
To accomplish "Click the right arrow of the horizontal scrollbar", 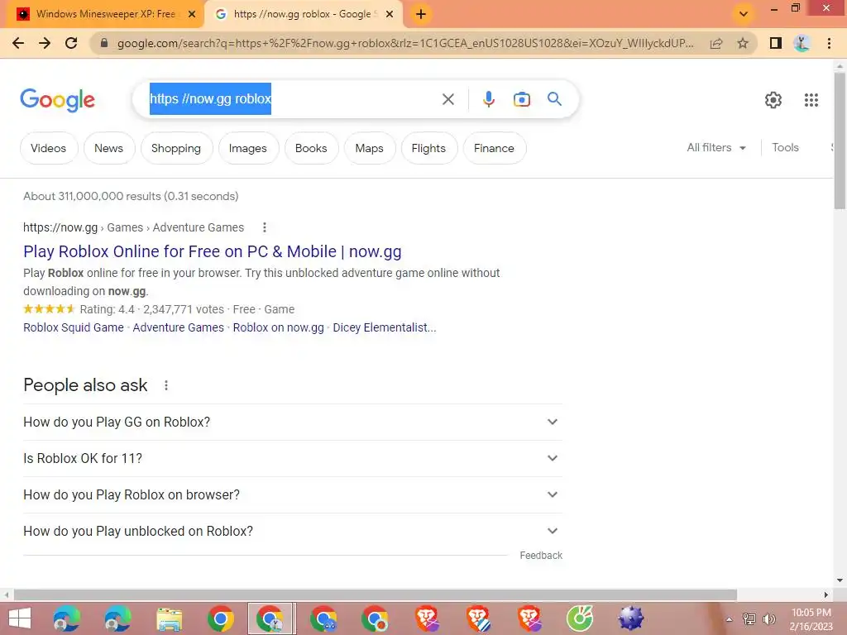I will 826,595.
